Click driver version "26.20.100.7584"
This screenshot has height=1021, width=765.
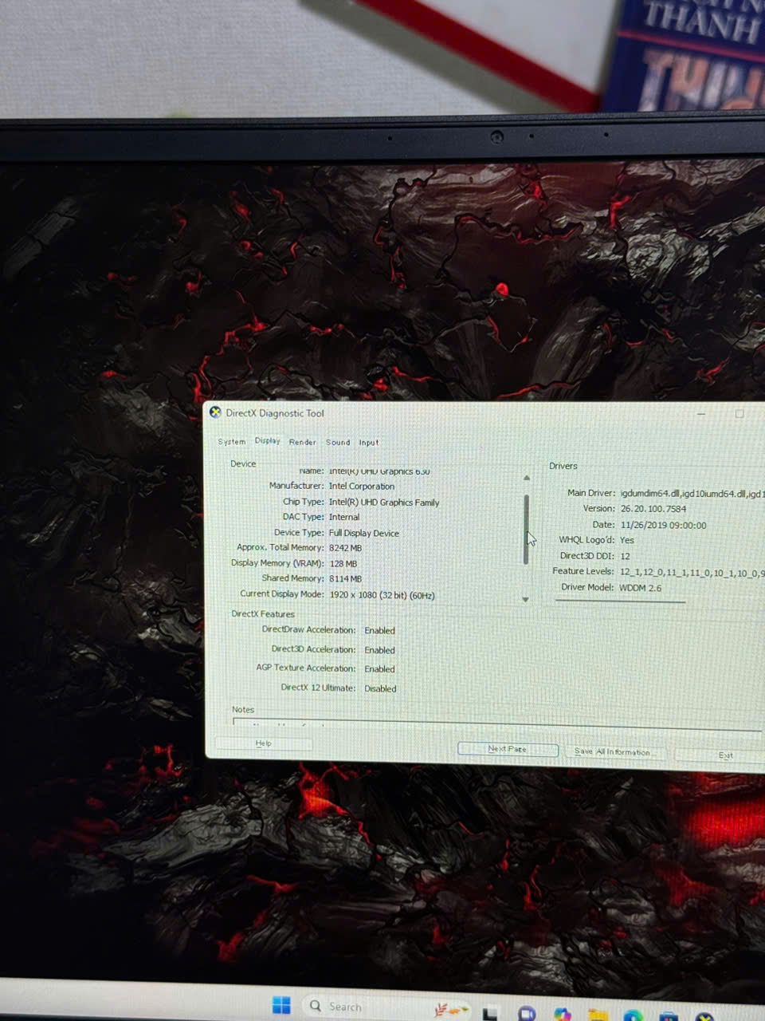tap(653, 509)
